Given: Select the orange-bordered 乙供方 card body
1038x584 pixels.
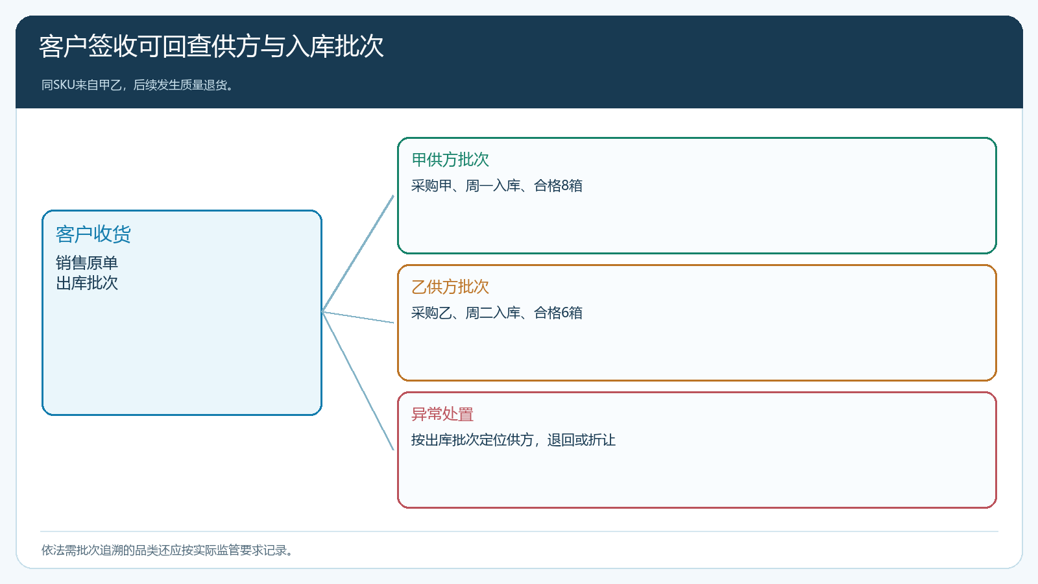Looking at the screenshot, I should point(697,348).
